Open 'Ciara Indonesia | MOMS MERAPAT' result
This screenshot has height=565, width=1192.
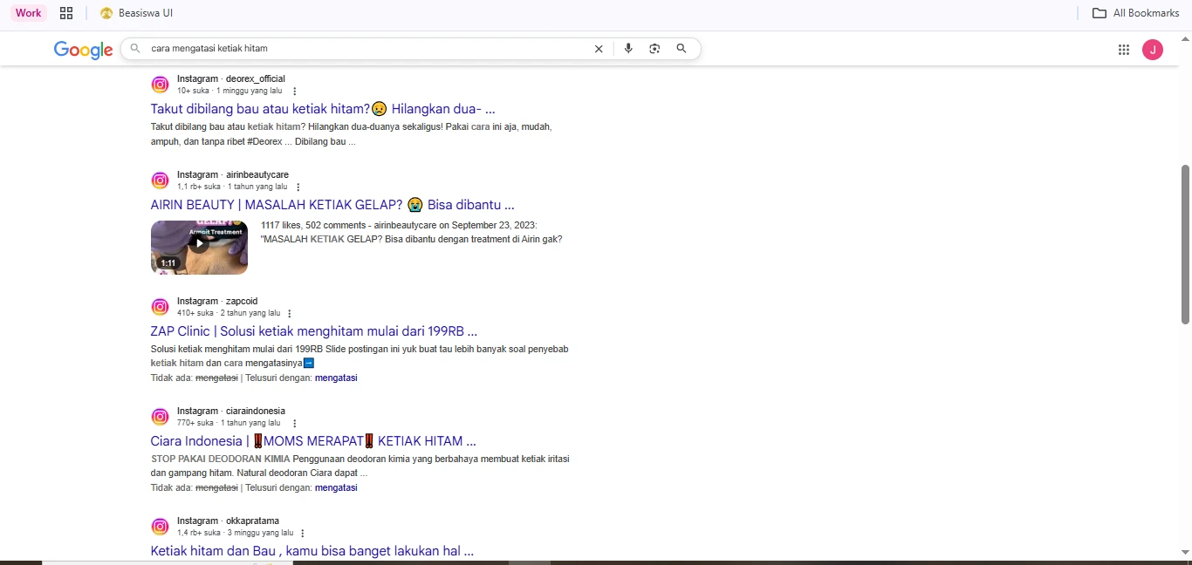313,441
